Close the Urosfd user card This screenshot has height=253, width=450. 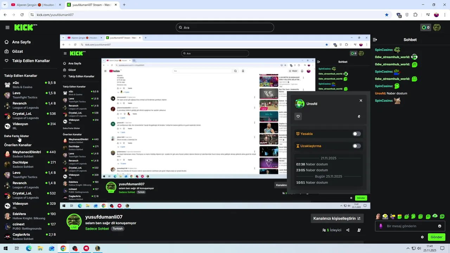[361, 100]
